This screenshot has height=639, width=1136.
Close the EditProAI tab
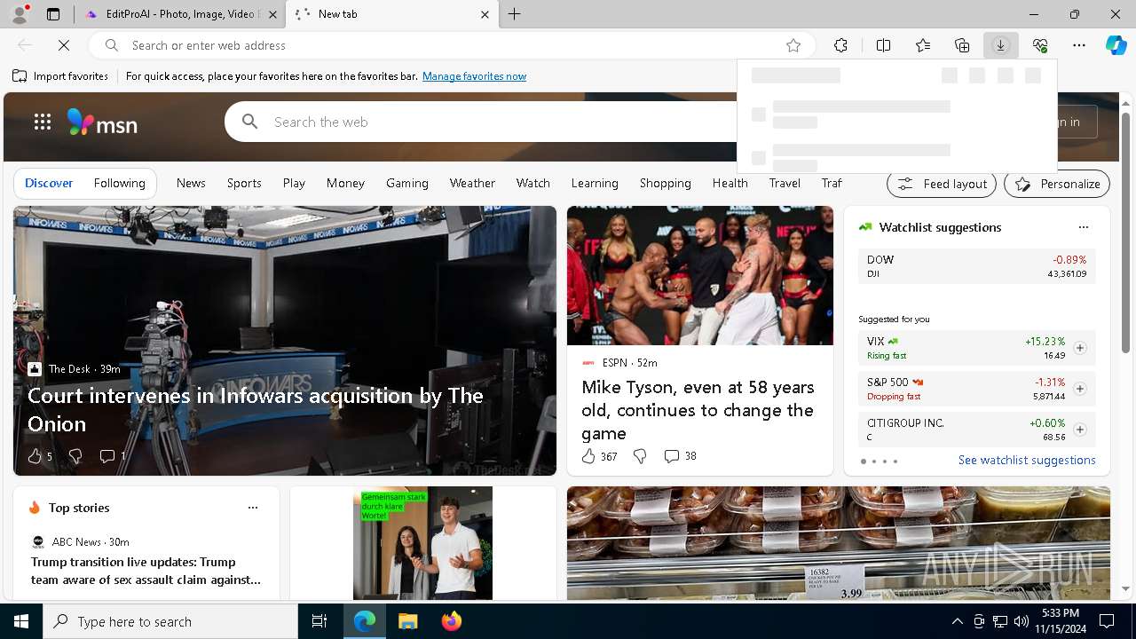(272, 14)
